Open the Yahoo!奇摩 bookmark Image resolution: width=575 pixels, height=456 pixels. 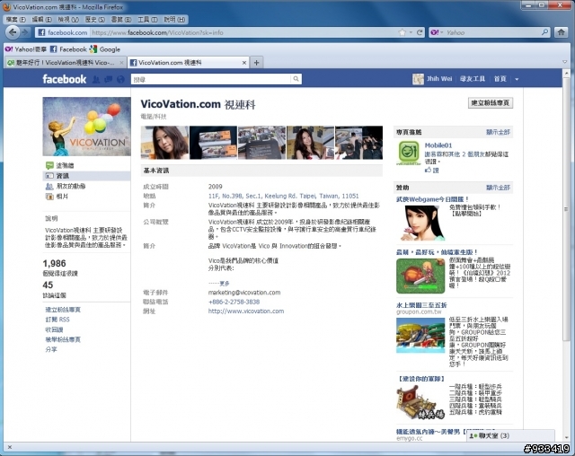[26, 49]
